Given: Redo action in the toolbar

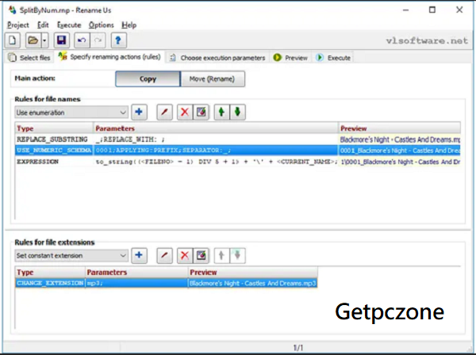Looking at the screenshot, I should pos(98,40).
